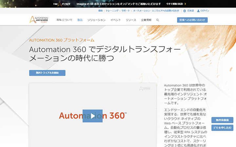Open the RPA について menu
Image resolution: width=236 pixels, height=147 pixels.
[65, 20]
